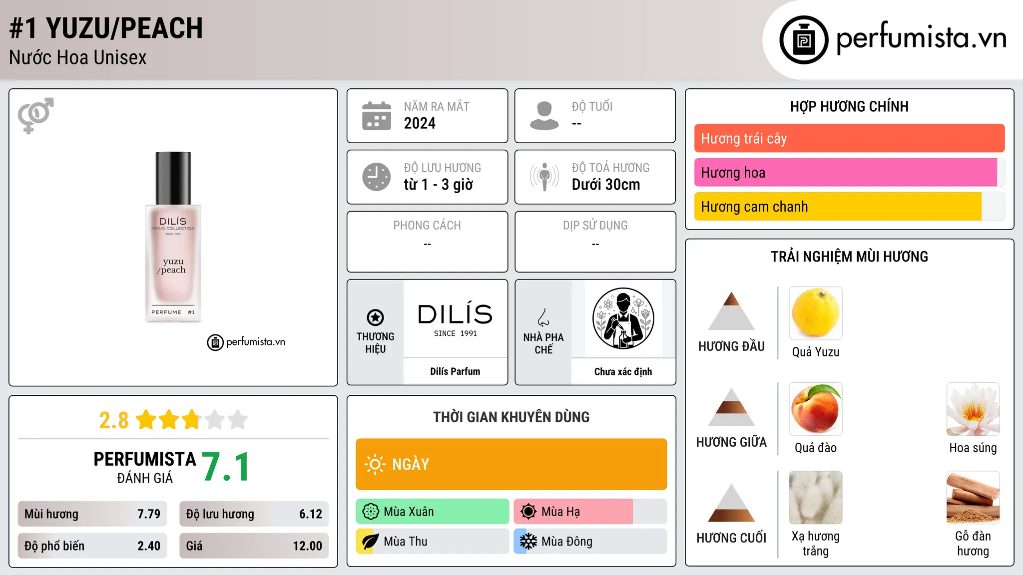Click the perfumista.vn wordmark in the header
The image size is (1023, 575).
point(922,38)
